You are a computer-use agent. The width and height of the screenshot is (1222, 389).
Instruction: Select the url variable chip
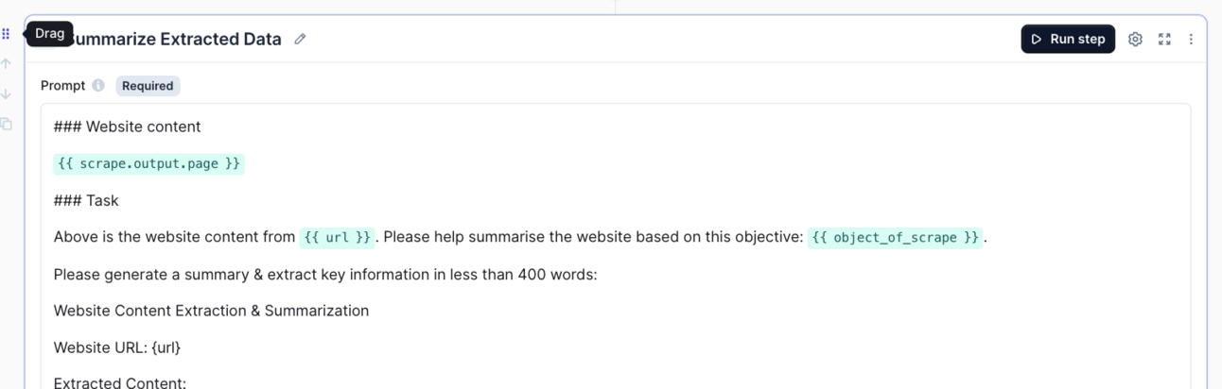[338, 237]
